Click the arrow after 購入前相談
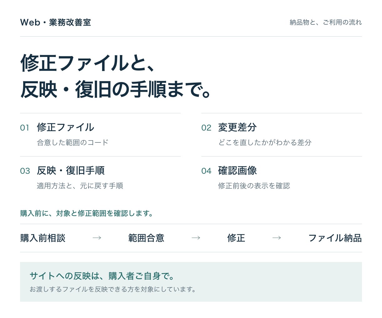Screen dimensions: 382x318 (x=97, y=238)
